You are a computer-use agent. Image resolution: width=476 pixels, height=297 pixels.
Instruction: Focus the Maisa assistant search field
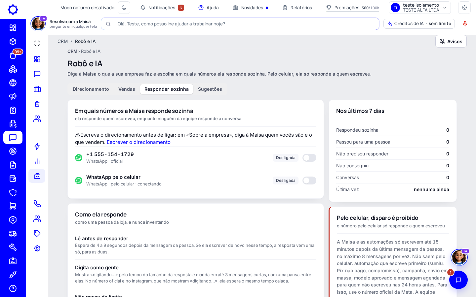click(240, 24)
